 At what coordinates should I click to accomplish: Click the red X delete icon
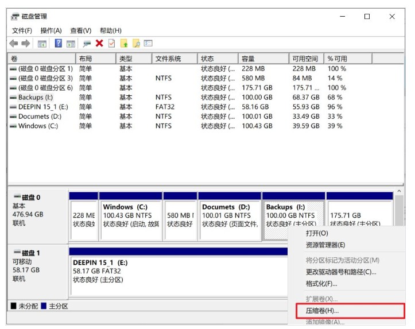(x=99, y=44)
